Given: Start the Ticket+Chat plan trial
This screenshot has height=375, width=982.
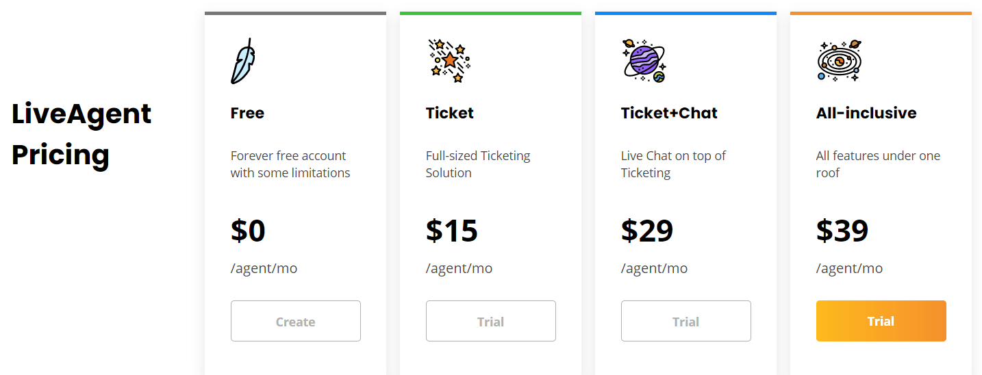Looking at the screenshot, I should pos(686,321).
